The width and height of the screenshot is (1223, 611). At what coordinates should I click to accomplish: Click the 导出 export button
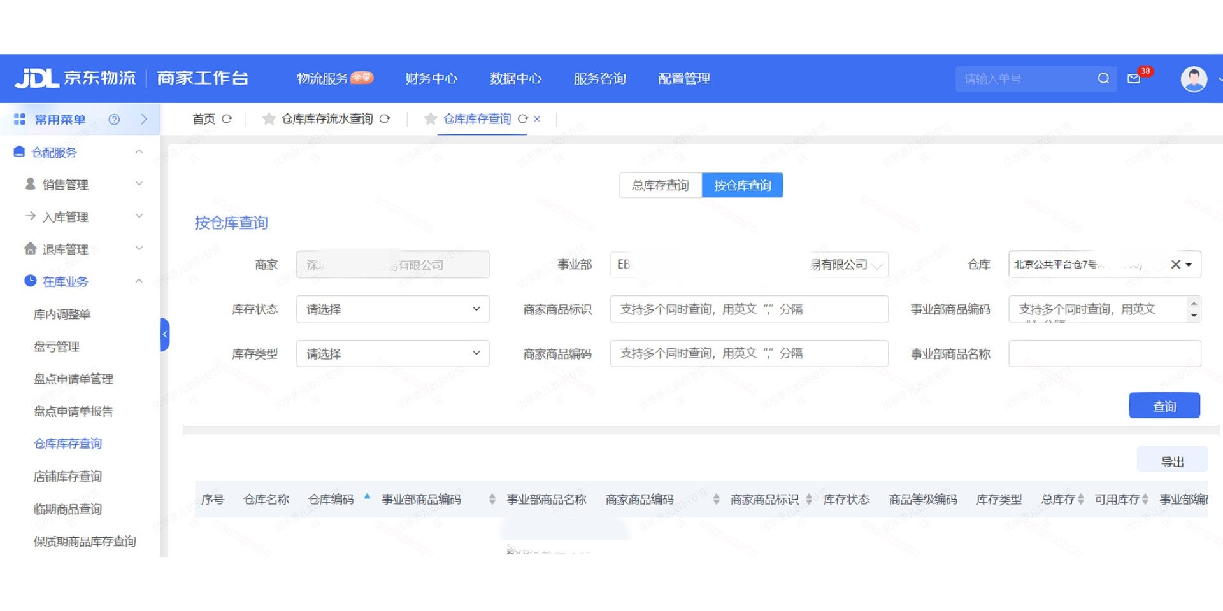tap(1172, 460)
